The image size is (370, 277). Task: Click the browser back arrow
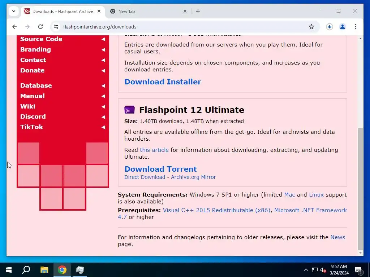coord(14,27)
